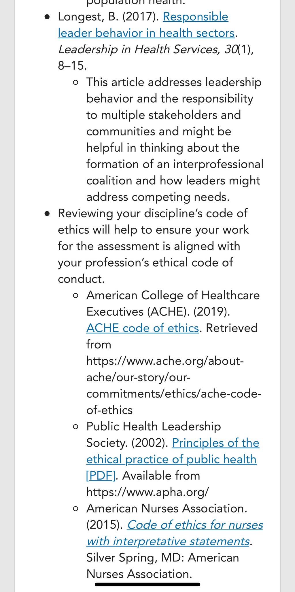
Task: Tap the Longest, B. (2017) citation text
Action: [x=108, y=17]
